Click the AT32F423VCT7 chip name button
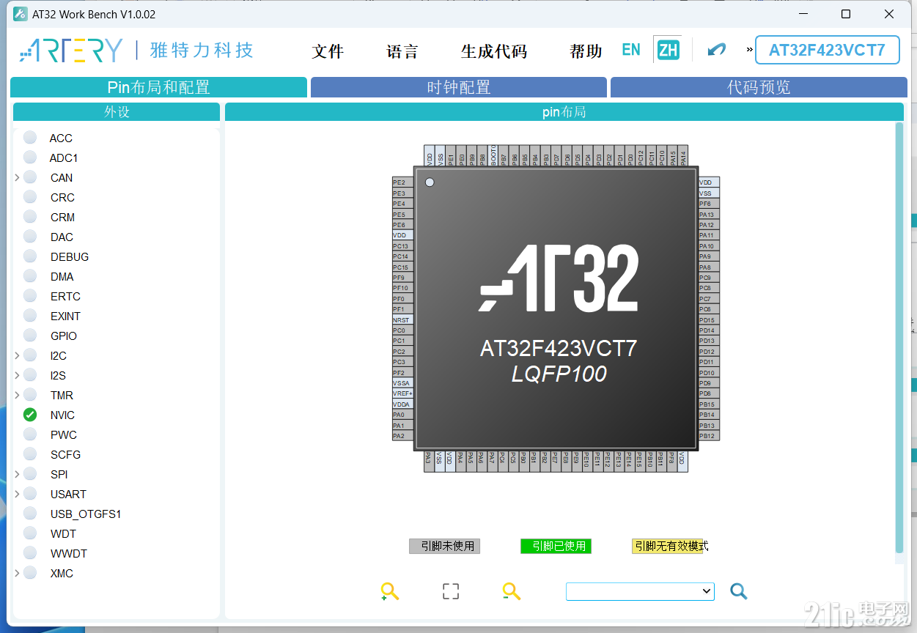The height and width of the screenshot is (633, 917). (827, 51)
